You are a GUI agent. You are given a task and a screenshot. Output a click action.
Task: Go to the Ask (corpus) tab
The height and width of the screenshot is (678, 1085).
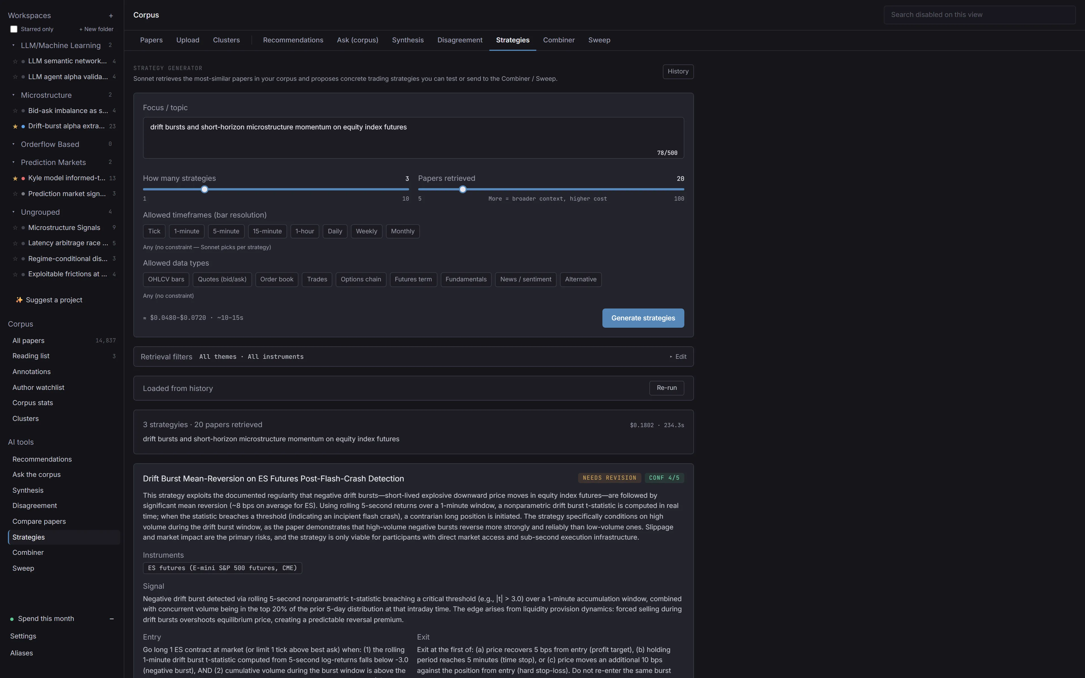[x=358, y=40]
